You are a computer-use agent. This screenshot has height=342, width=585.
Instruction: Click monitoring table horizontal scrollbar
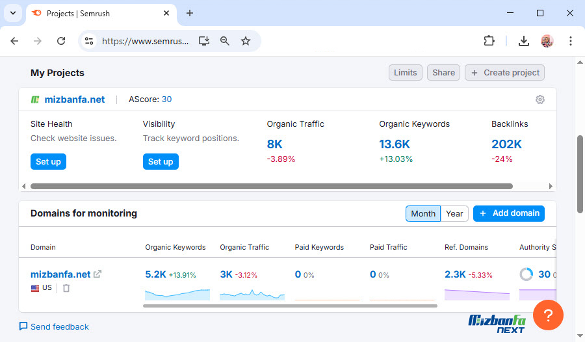[x=290, y=306]
